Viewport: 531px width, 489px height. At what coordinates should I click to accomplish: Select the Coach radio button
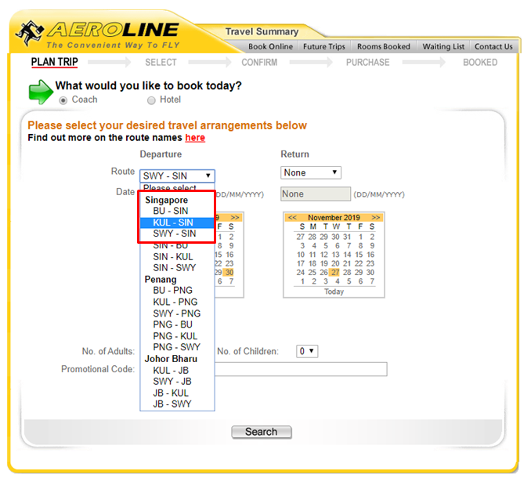63,100
